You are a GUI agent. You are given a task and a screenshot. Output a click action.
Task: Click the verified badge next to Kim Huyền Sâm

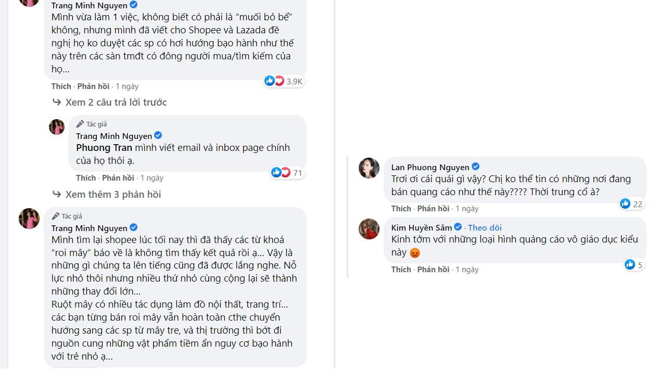click(x=458, y=227)
